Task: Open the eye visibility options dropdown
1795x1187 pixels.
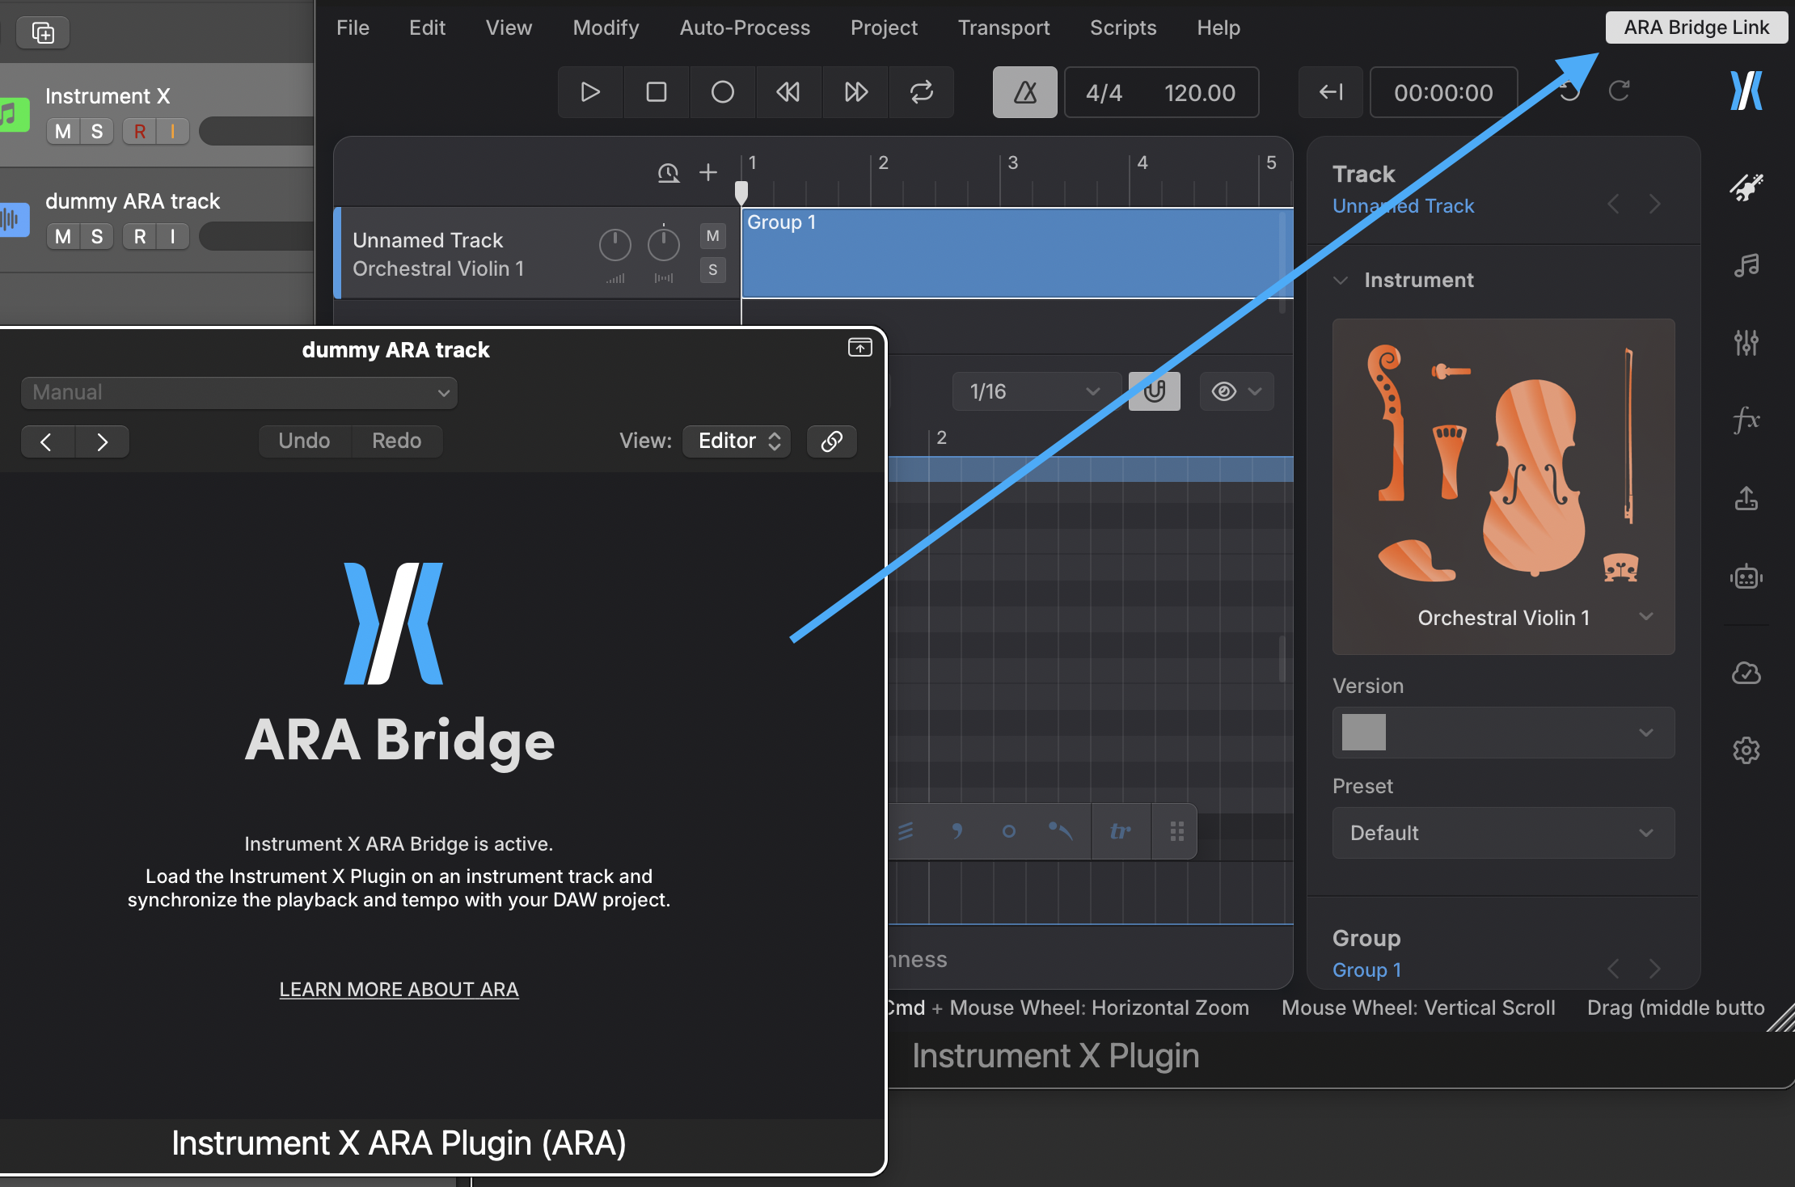Action: tap(1236, 391)
